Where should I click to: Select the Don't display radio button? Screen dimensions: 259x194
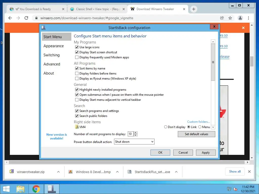click(165, 127)
